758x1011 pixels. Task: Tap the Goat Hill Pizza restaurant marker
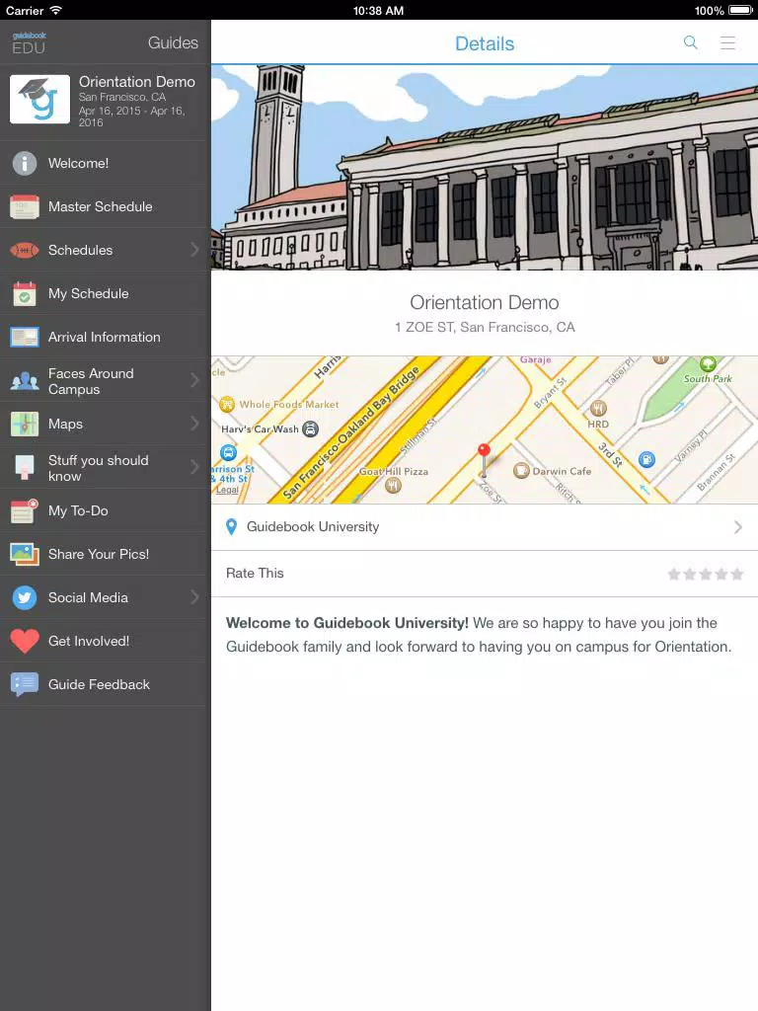coord(393,486)
